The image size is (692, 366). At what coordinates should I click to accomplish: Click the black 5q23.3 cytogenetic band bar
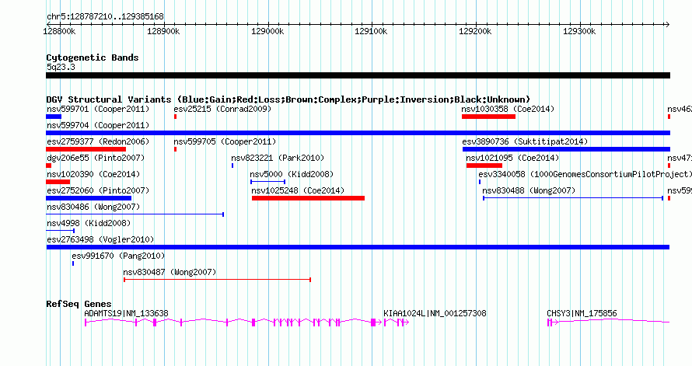point(358,75)
